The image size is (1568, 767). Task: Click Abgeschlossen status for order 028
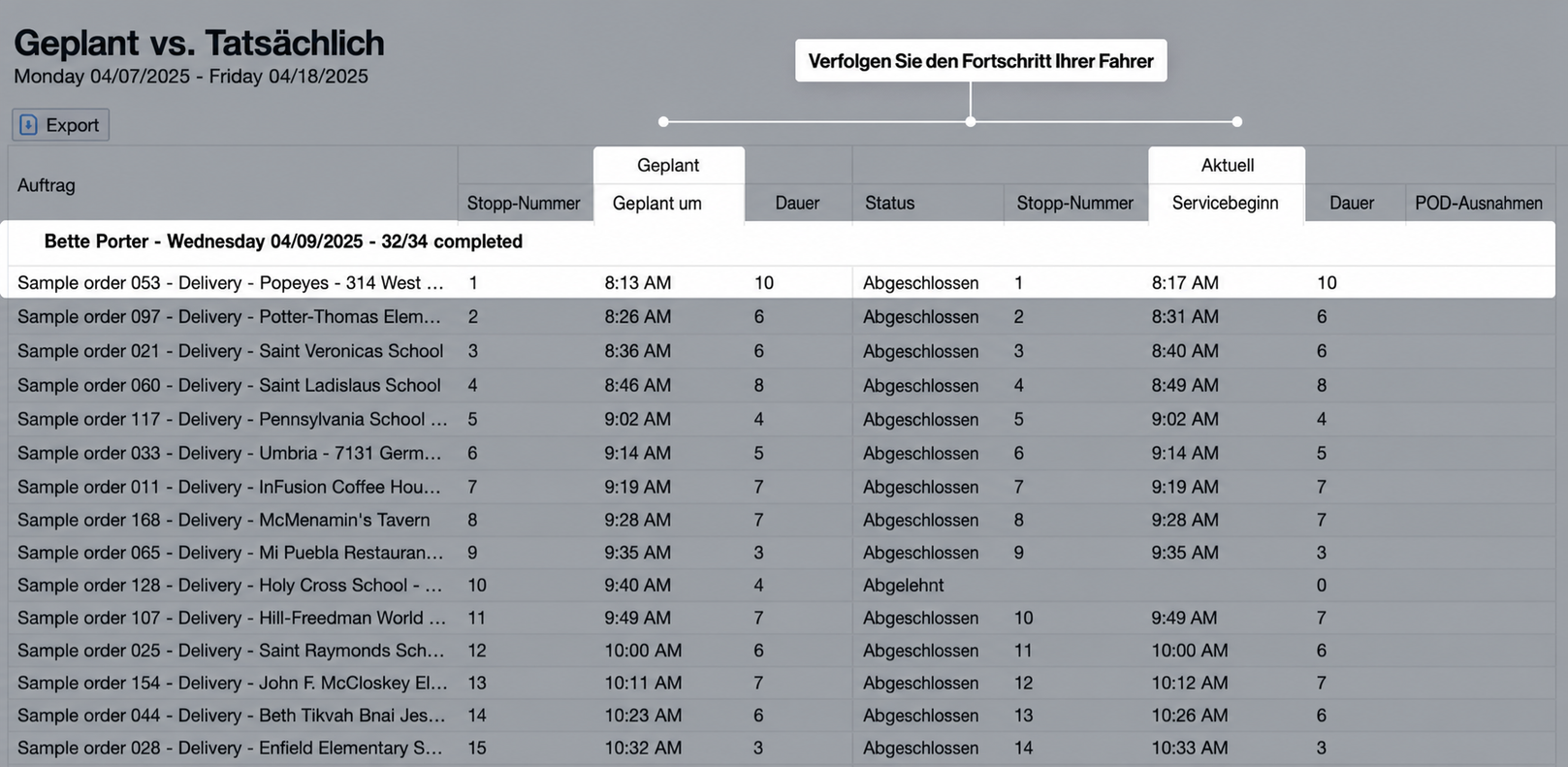(921, 748)
